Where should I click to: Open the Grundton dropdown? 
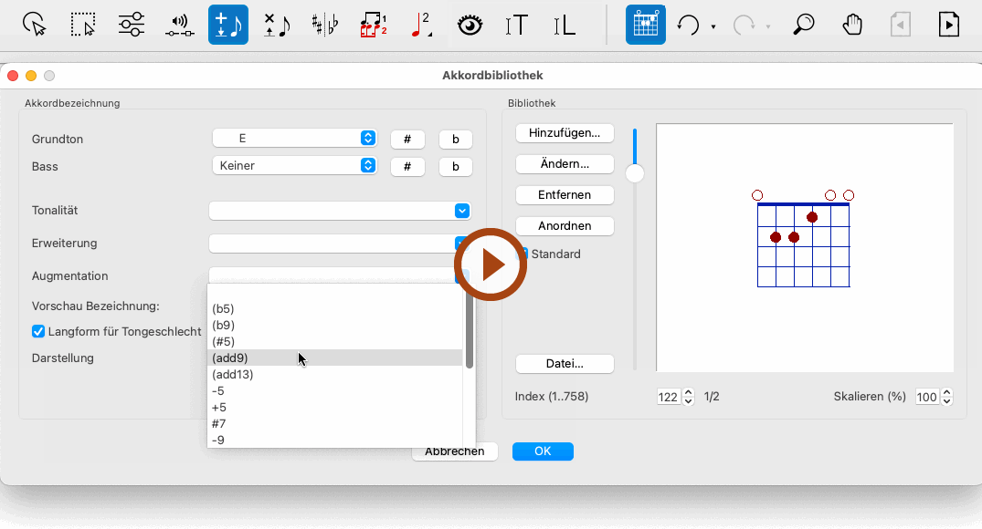tap(294, 139)
